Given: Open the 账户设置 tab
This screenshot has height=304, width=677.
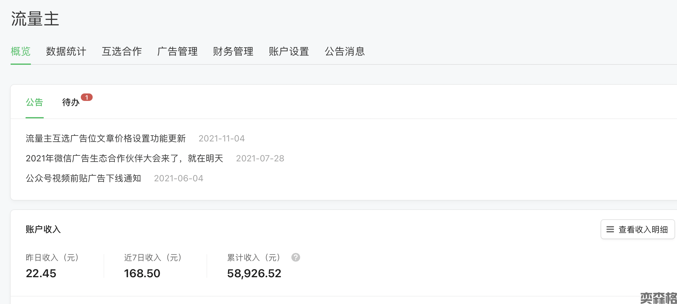Looking at the screenshot, I should (289, 51).
